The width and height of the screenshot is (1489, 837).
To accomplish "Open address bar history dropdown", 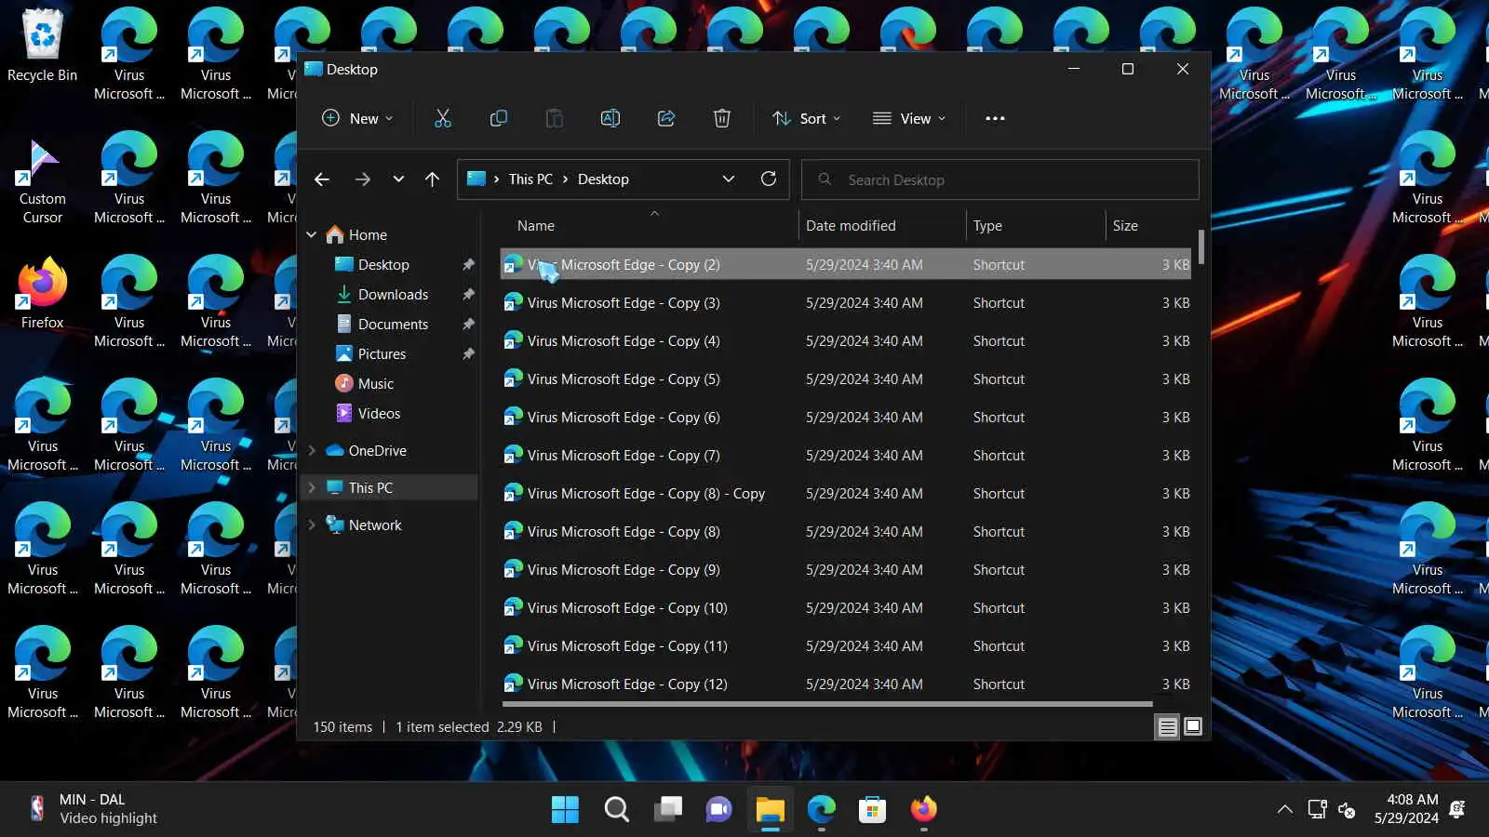I will coord(729,179).
